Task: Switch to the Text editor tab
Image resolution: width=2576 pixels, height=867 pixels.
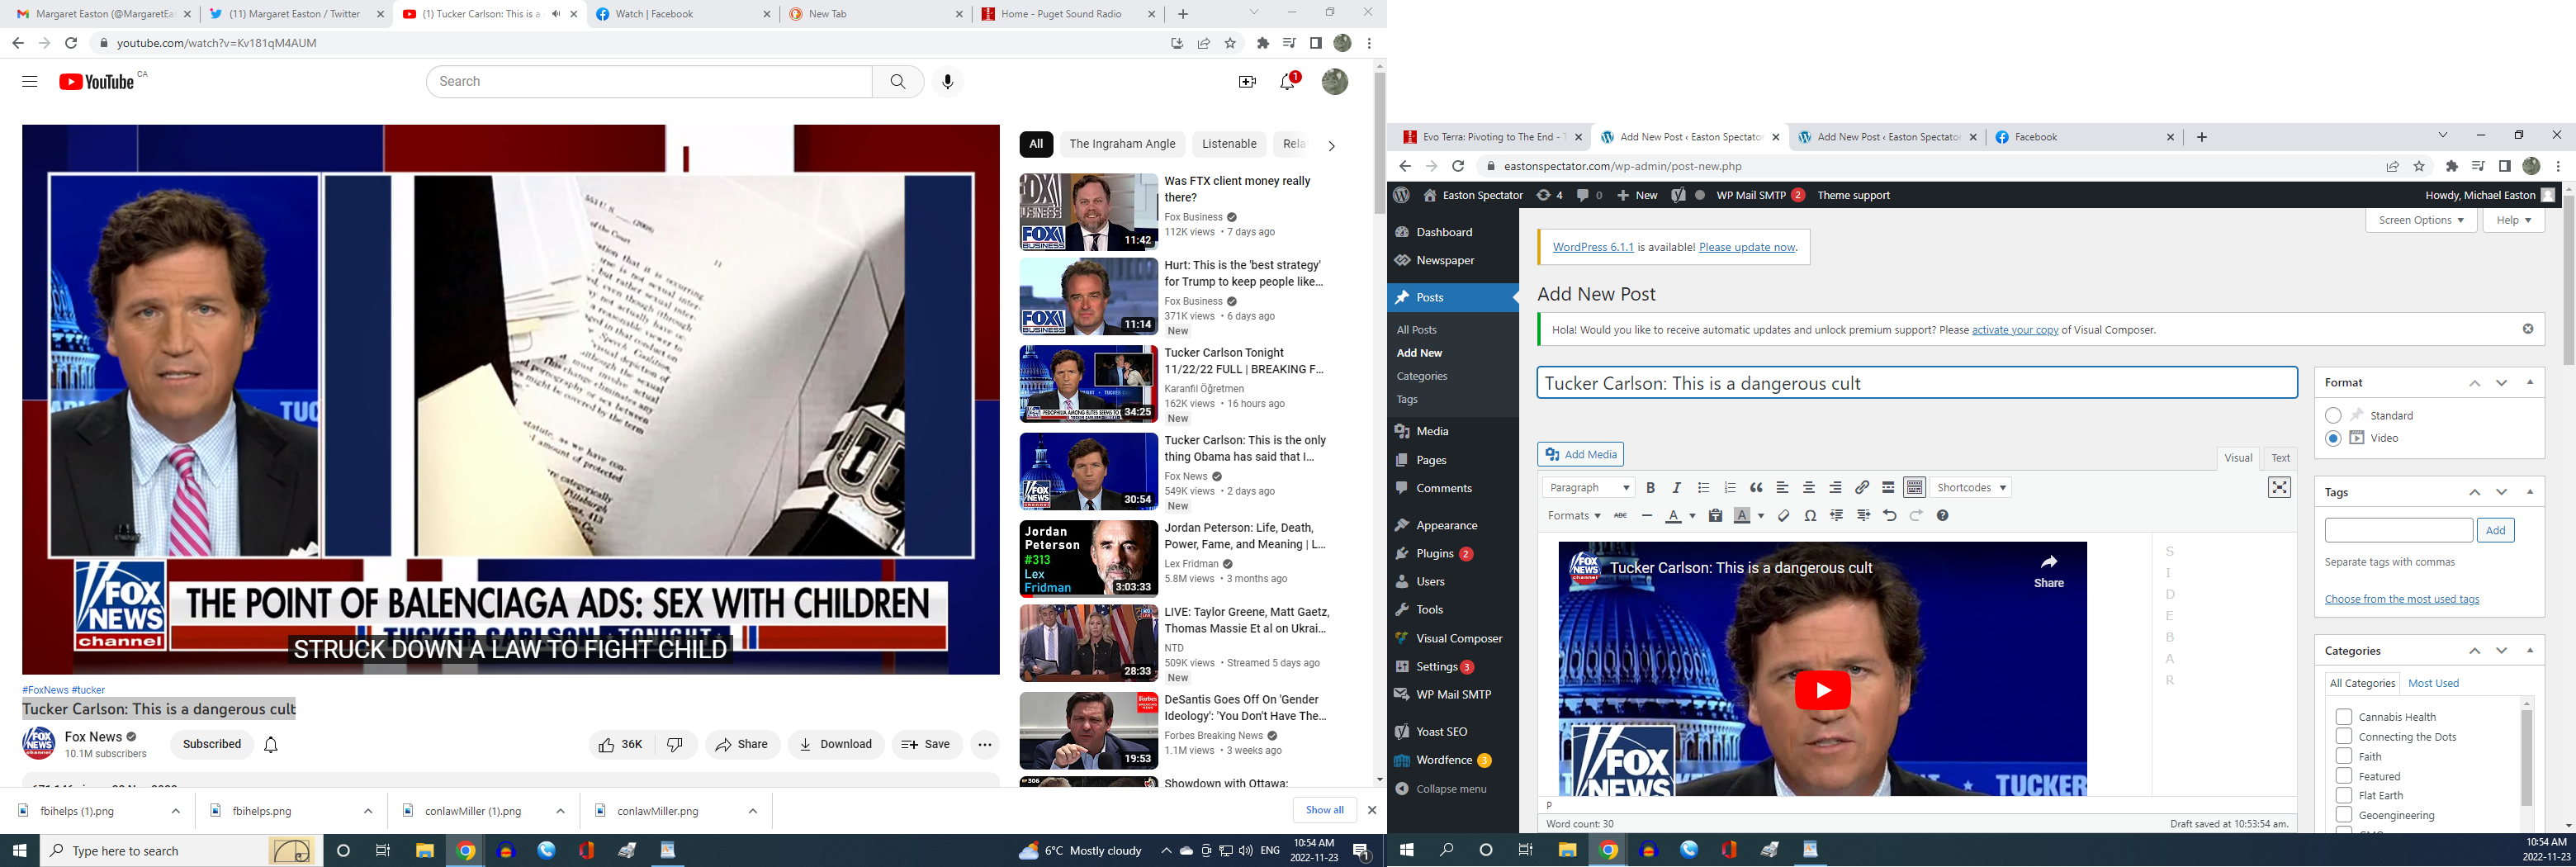Action: coord(2280,458)
